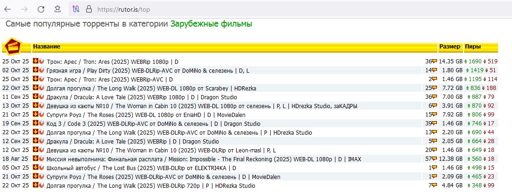This screenshot has height=192, width=512.
Task: Click the '7.72 GB' size cell
Action: point(452,88)
